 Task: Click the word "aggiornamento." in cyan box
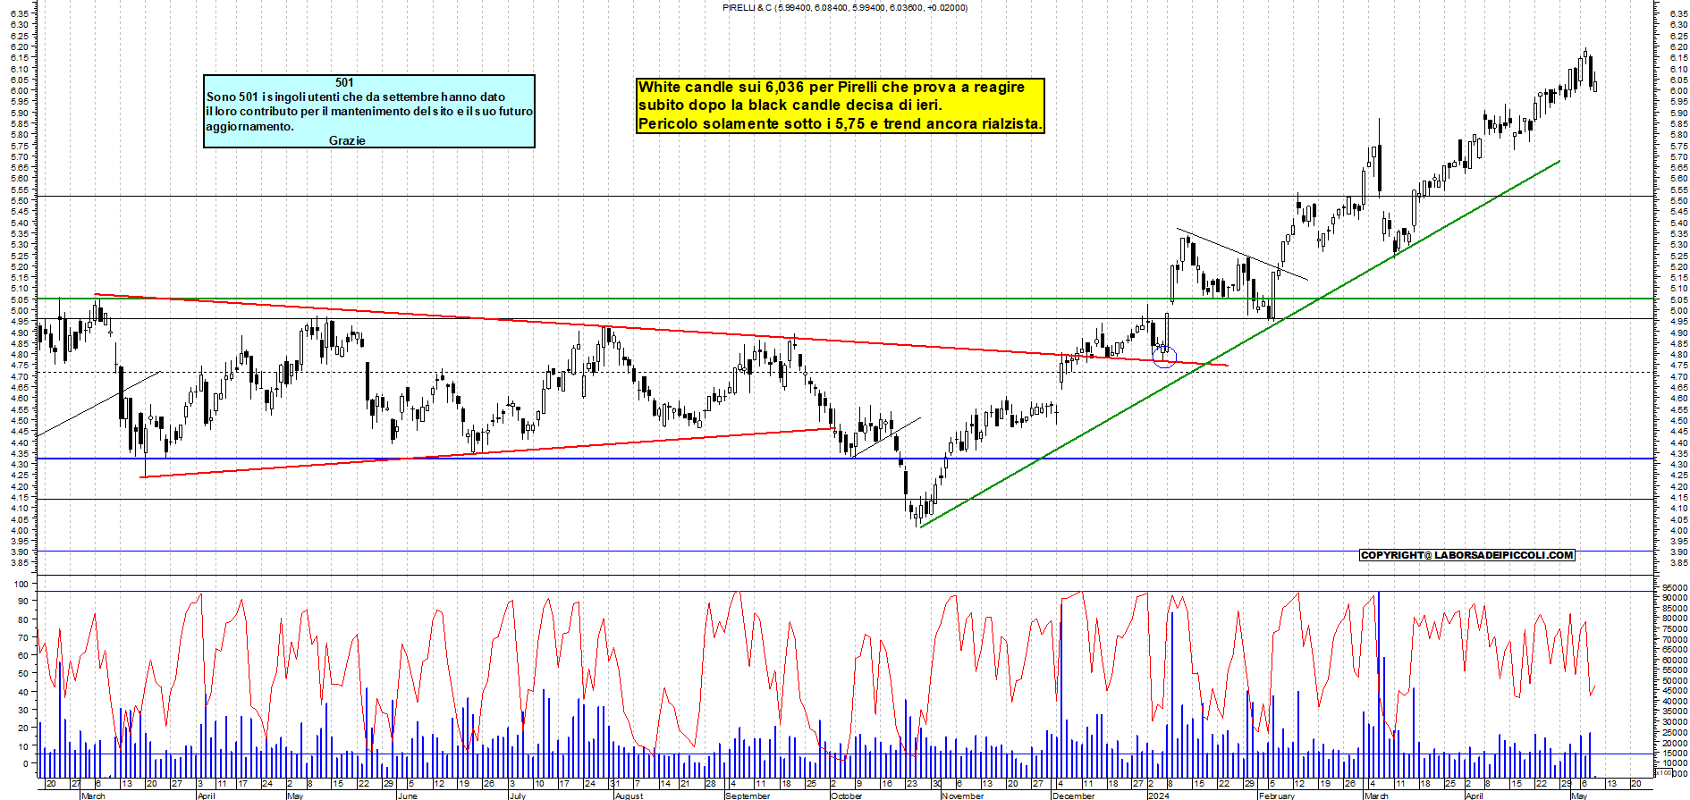coord(249,126)
